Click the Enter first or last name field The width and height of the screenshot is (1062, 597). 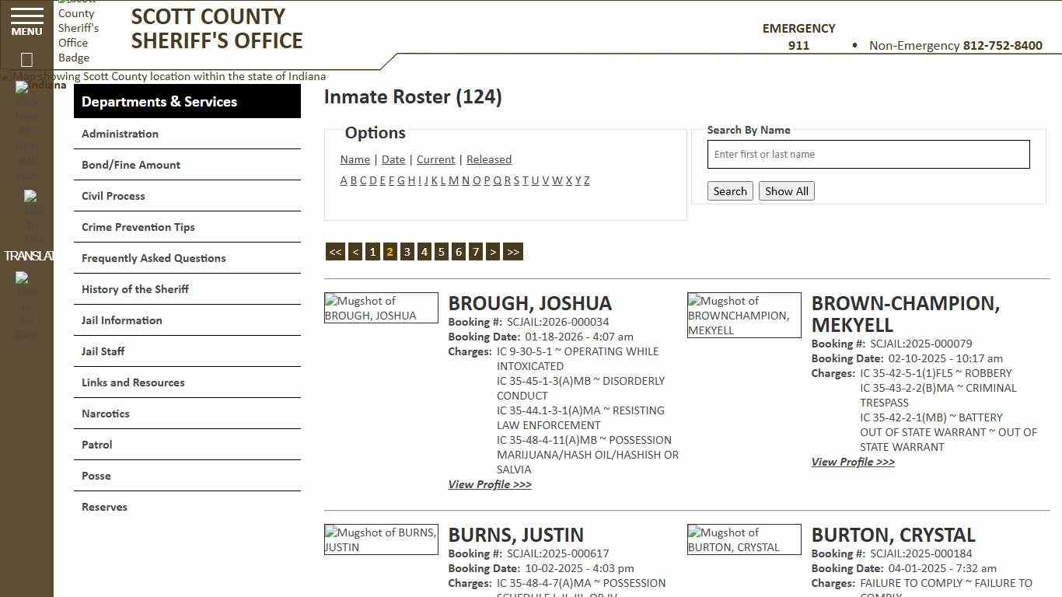point(868,154)
